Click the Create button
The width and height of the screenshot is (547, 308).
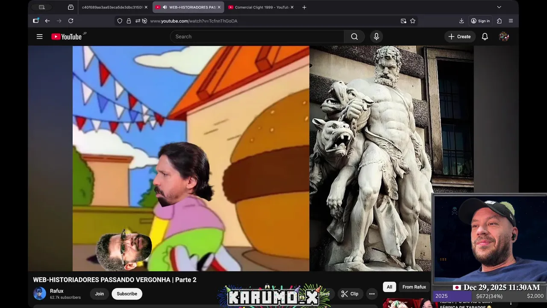pyautogui.click(x=459, y=37)
